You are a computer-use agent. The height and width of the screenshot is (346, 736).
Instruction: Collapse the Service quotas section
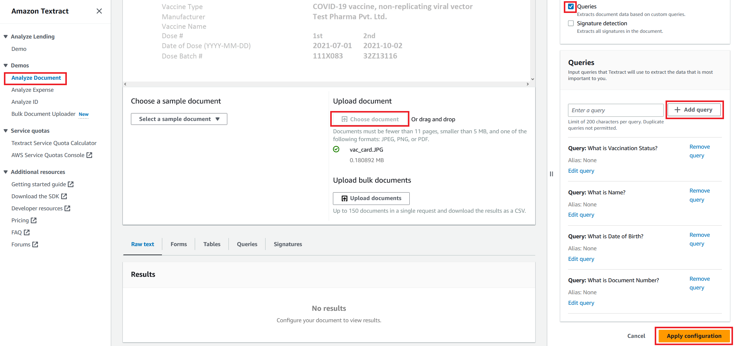6,131
